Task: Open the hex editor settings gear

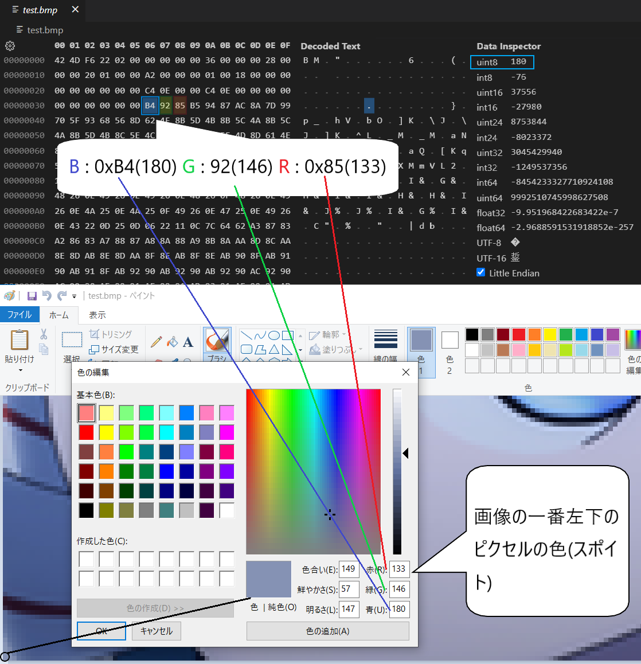Action: pos(9,46)
